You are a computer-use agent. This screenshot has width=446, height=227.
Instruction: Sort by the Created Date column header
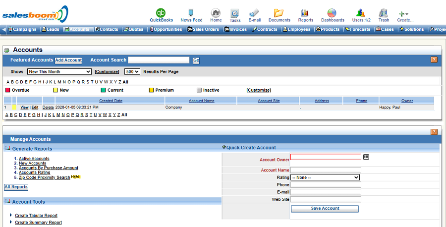point(111,101)
